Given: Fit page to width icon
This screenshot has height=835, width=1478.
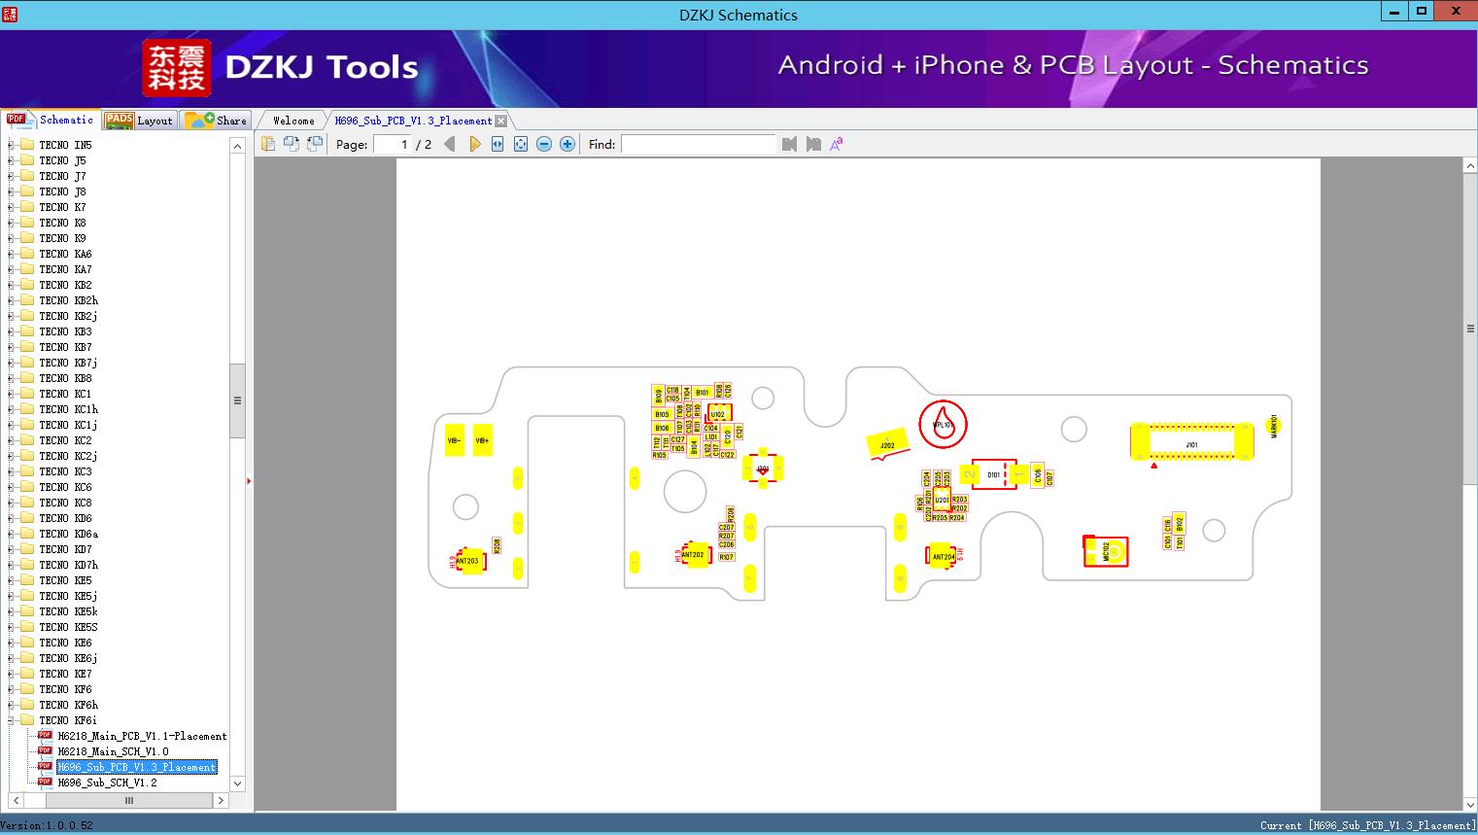Looking at the screenshot, I should pyautogui.click(x=498, y=144).
